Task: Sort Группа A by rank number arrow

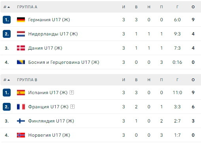Action: point(7,7)
